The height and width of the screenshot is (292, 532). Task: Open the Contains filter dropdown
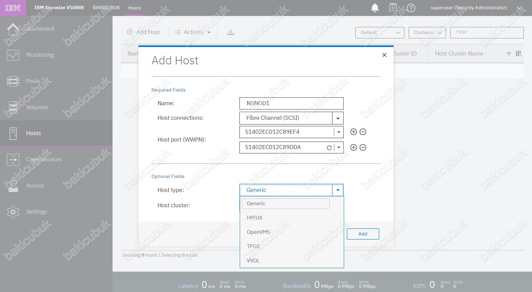(x=427, y=33)
